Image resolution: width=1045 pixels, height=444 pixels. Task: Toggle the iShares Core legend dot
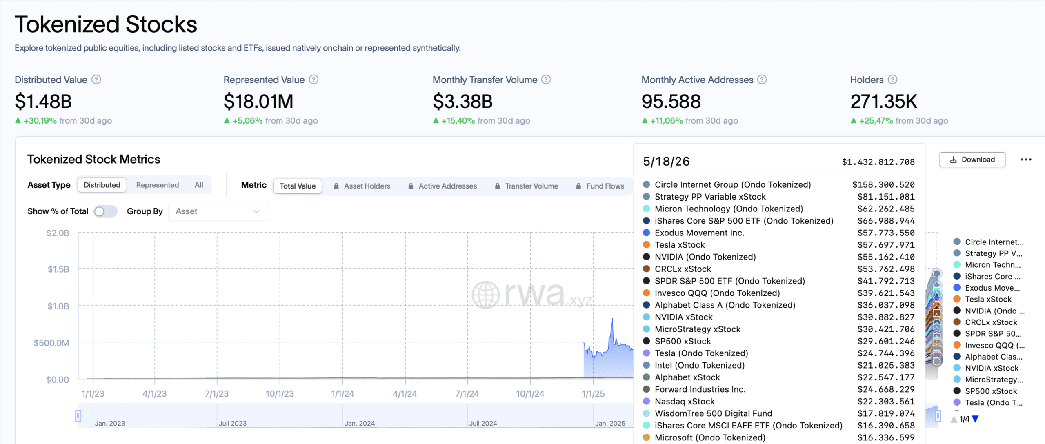point(957,276)
